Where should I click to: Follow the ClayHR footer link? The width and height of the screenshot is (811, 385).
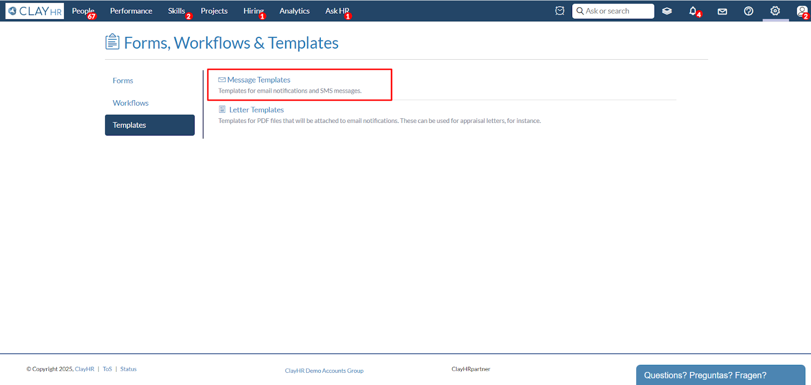[x=85, y=369]
